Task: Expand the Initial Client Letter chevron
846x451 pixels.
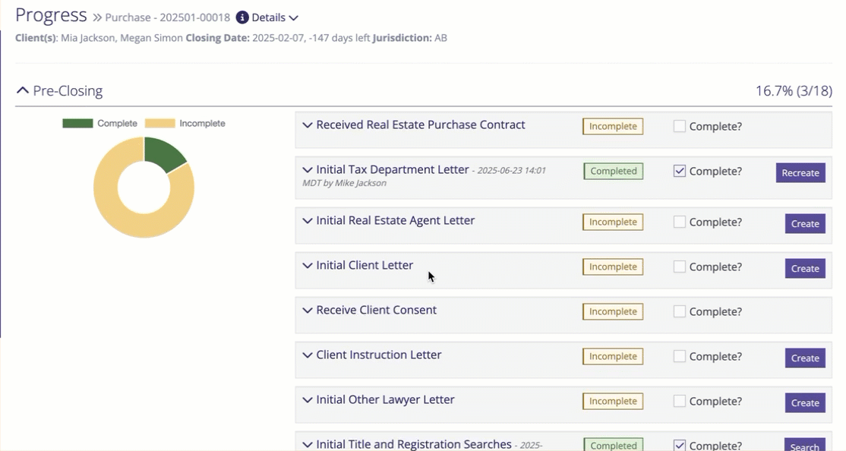Action: pyautogui.click(x=307, y=266)
